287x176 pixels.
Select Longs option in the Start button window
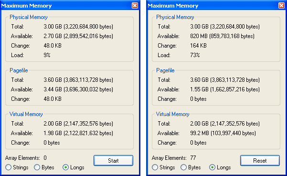pos(73,167)
